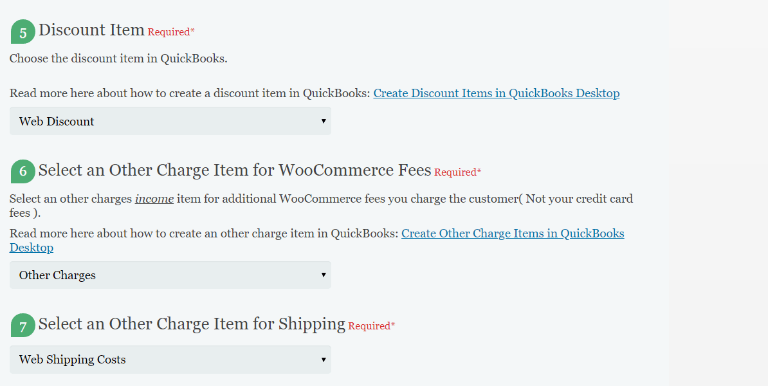Screen dimensions: 768x386
Task: Click the green step 7 badge
Action: point(23,326)
